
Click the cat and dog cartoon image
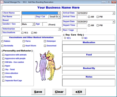[x=48, y=65]
